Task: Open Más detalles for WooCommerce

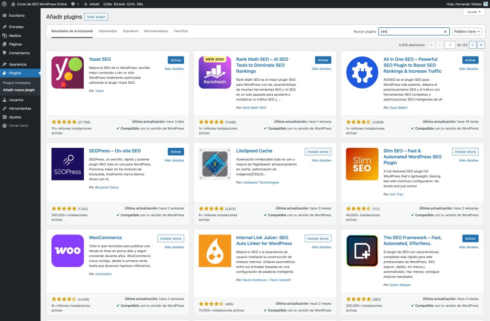Action: pyautogui.click(x=174, y=247)
